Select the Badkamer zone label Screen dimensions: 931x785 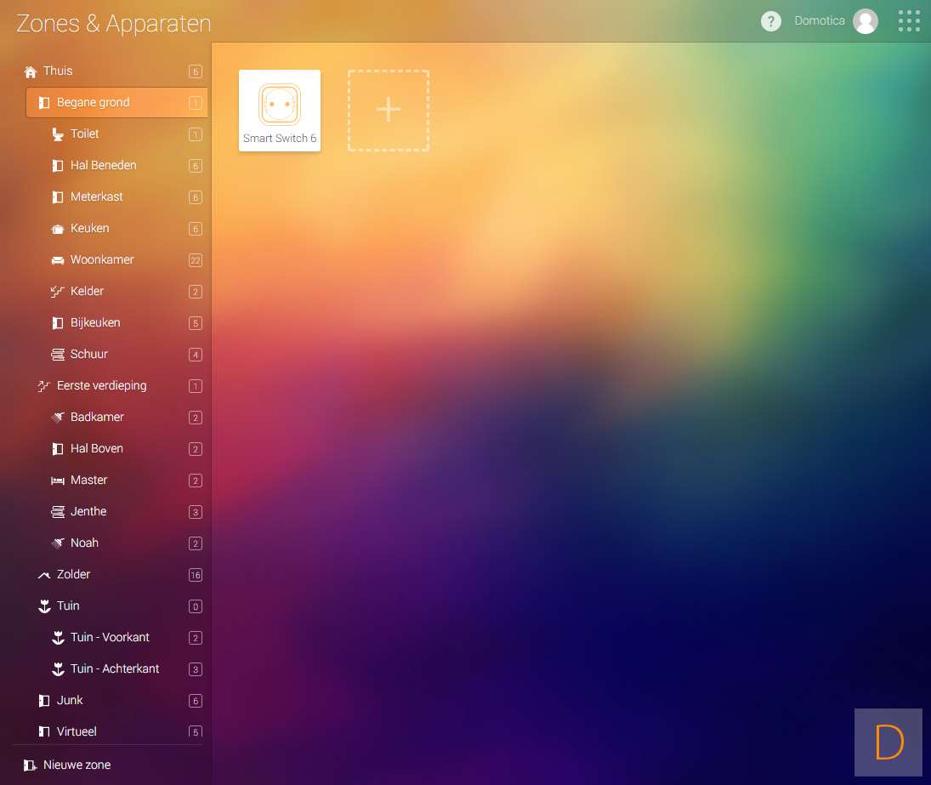coord(97,418)
